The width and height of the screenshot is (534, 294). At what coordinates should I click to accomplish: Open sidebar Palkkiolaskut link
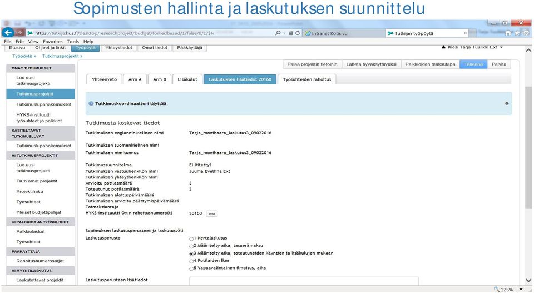[x=31, y=231]
